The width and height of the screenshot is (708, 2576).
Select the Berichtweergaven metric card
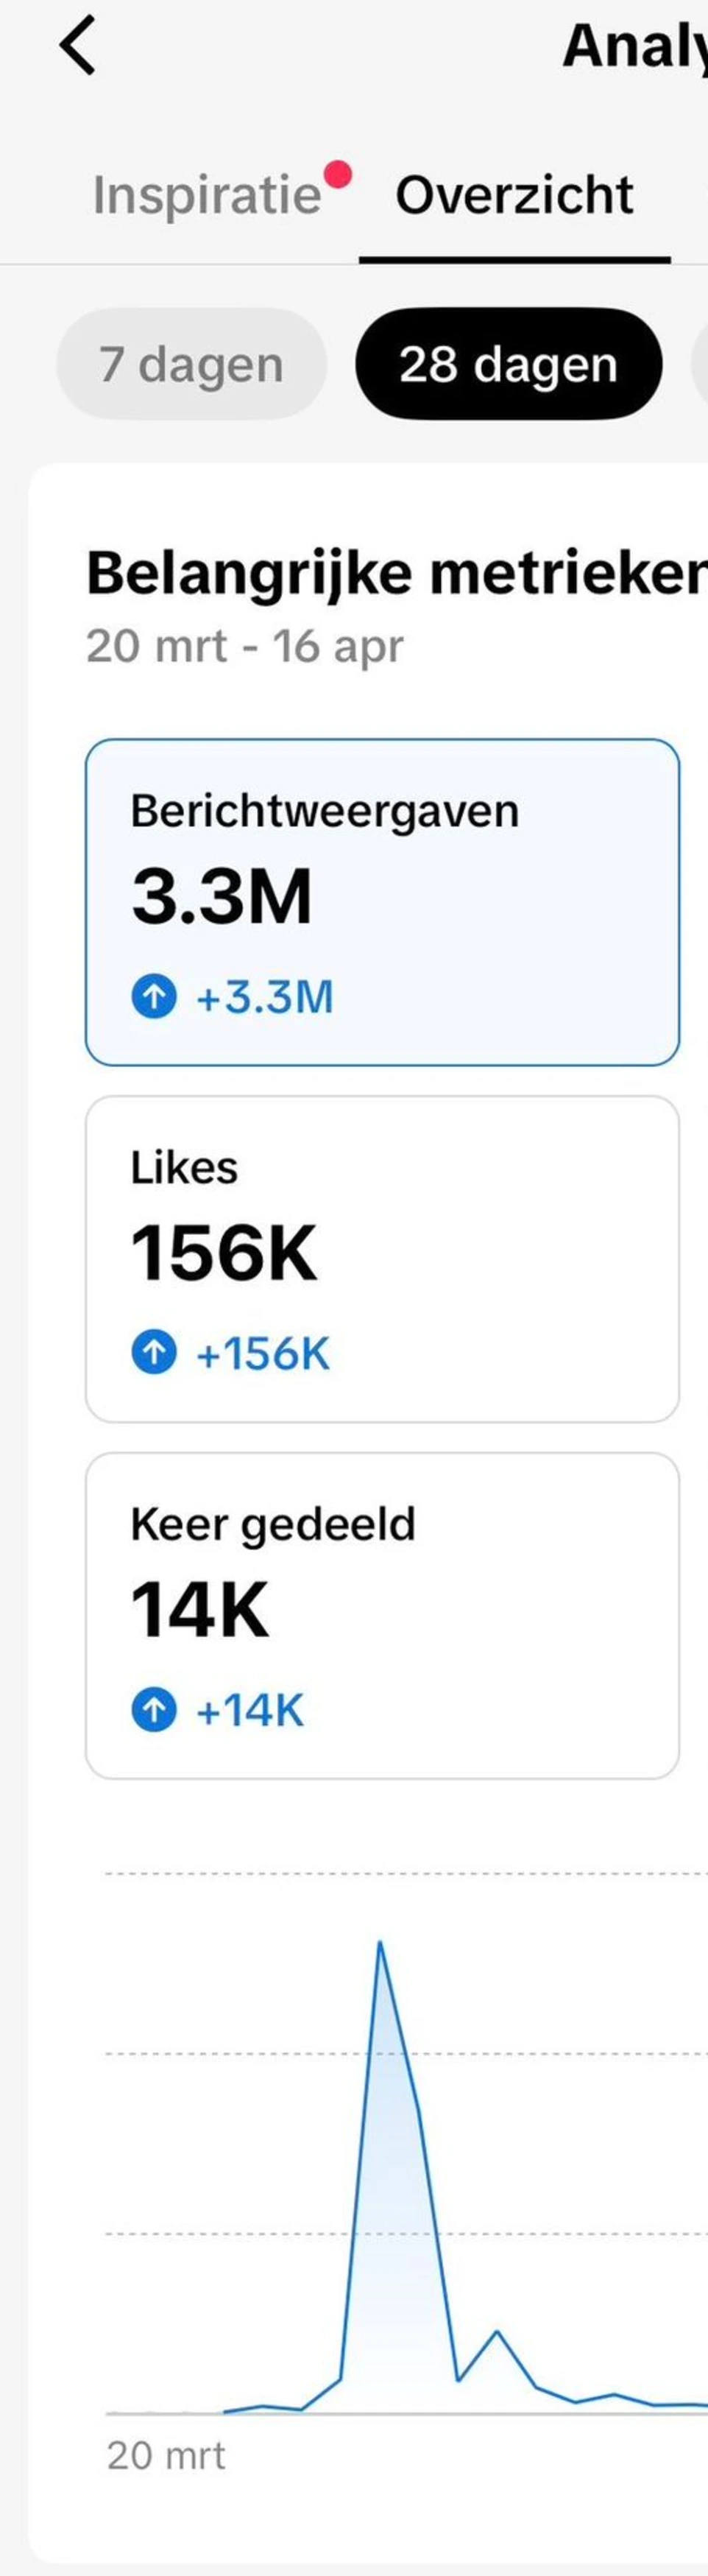382,902
